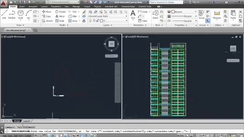244x137 pixels.
Task: Click the Plot printer icon
Action: coord(29,2)
